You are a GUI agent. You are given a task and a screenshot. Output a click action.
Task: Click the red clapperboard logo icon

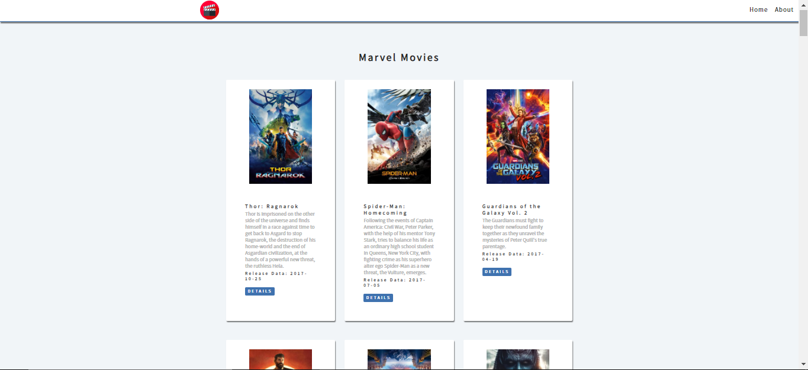tap(210, 10)
